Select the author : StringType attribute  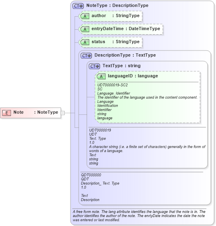[110, 16]
